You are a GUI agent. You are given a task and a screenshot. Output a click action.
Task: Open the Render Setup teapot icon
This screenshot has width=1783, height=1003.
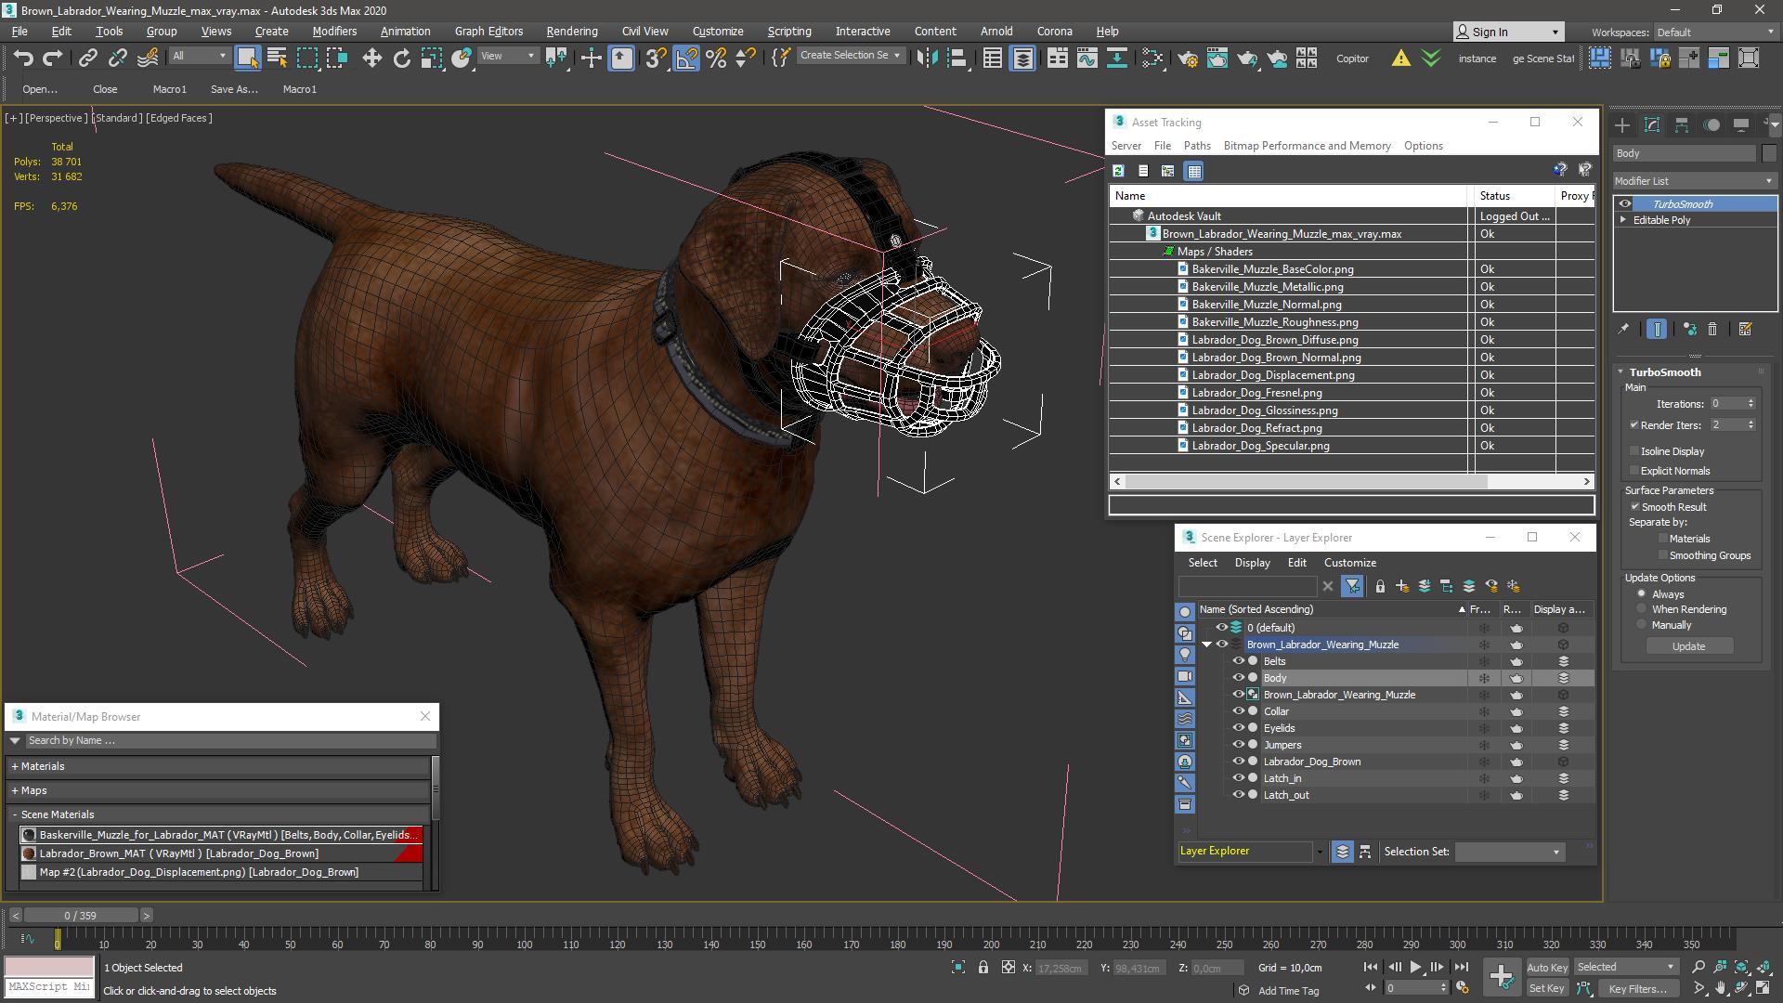1187,58
